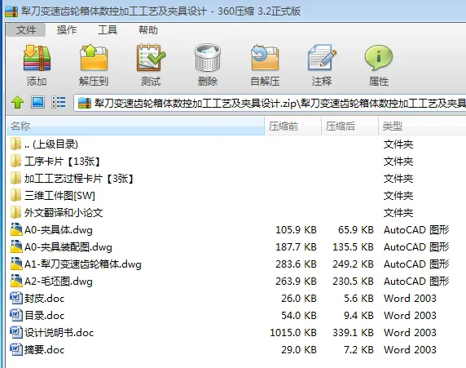This screenshot has height=368, width=466.
Task: Click the 249.2 KB compressed size cell
Action: coord(353,264)
